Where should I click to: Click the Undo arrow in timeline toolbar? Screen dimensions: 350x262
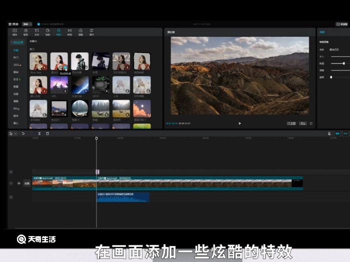(23, 134)
